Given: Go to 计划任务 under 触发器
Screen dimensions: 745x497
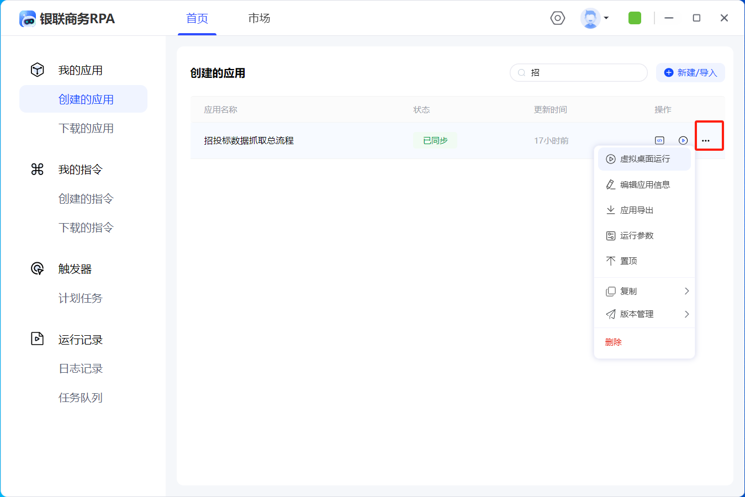Looking at the screenshot, I should pyautogui.click(x=81, y=298).
